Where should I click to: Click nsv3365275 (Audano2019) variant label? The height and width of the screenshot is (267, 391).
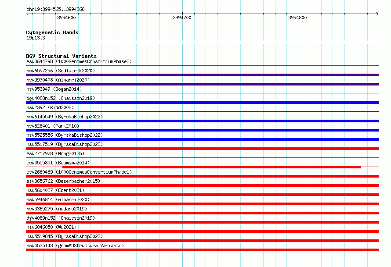click(57, 209)
